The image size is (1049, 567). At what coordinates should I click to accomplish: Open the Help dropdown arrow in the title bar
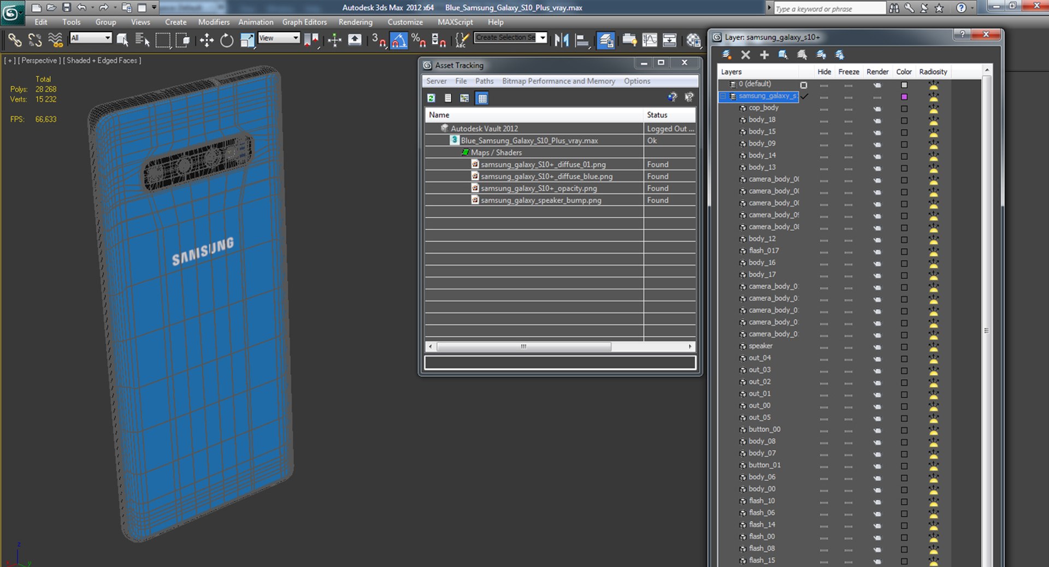[x=973, y=8]
